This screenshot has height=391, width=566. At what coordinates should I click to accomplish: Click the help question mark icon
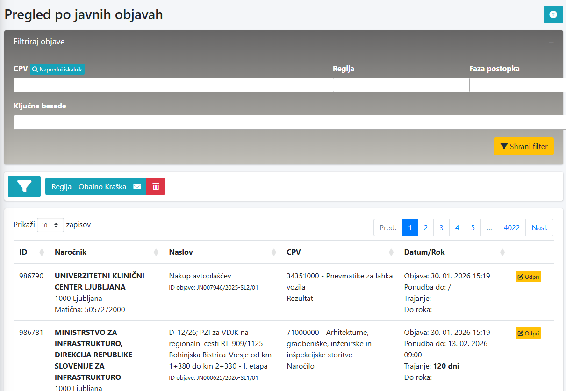(x=553, y=14)
